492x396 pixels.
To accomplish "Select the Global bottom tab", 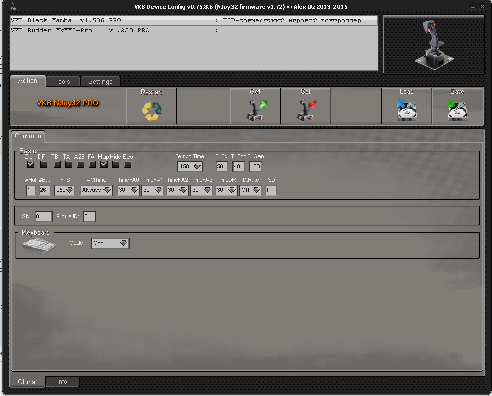I will point(28,382).
